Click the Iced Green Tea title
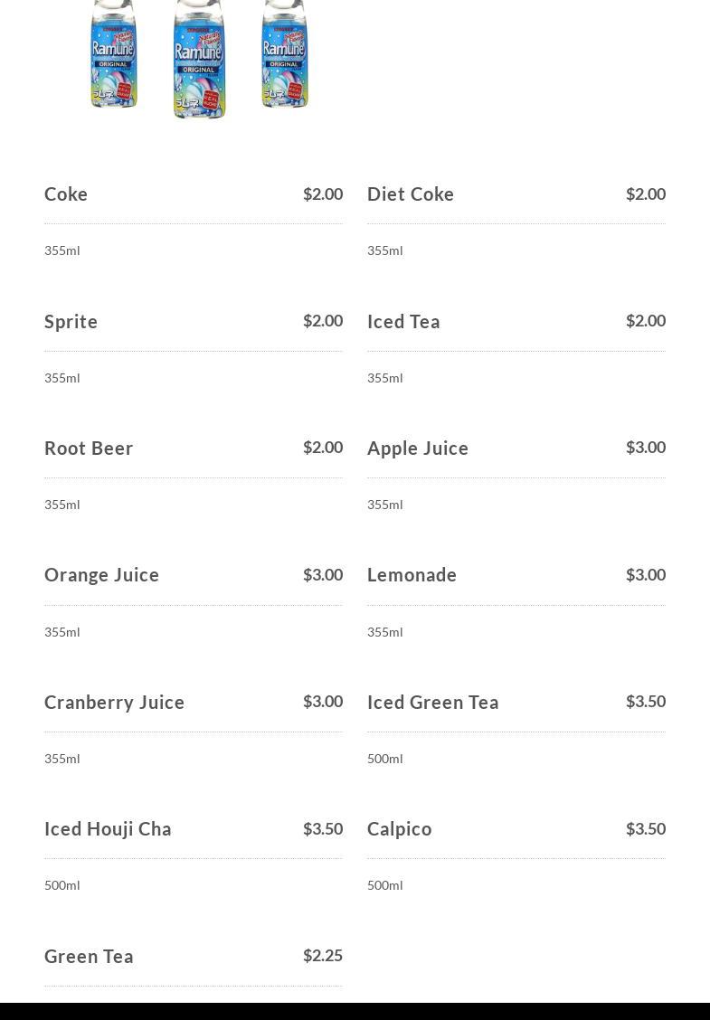Image resolution: width=710 pixels, height=1020 pixels. [x=432, y=703]
